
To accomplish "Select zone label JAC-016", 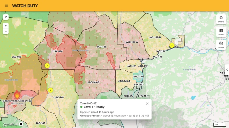I will [17, 57].
